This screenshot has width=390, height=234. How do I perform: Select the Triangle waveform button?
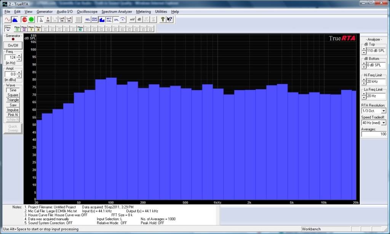(x=13, y=100)
